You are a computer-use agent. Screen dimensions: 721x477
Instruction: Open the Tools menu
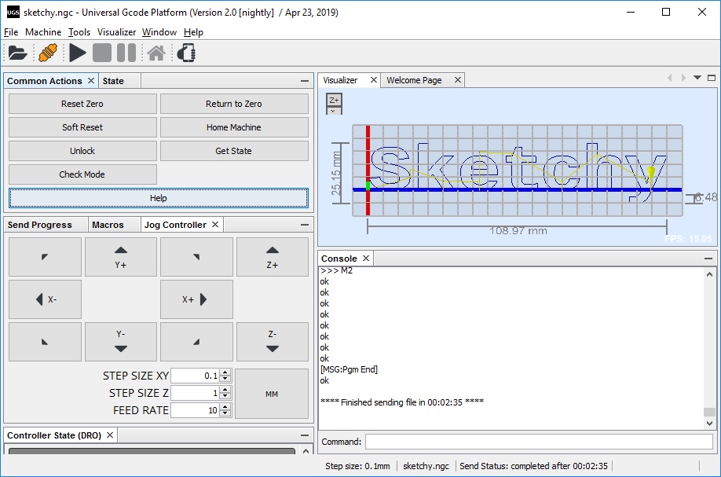[x=79, y=31]
